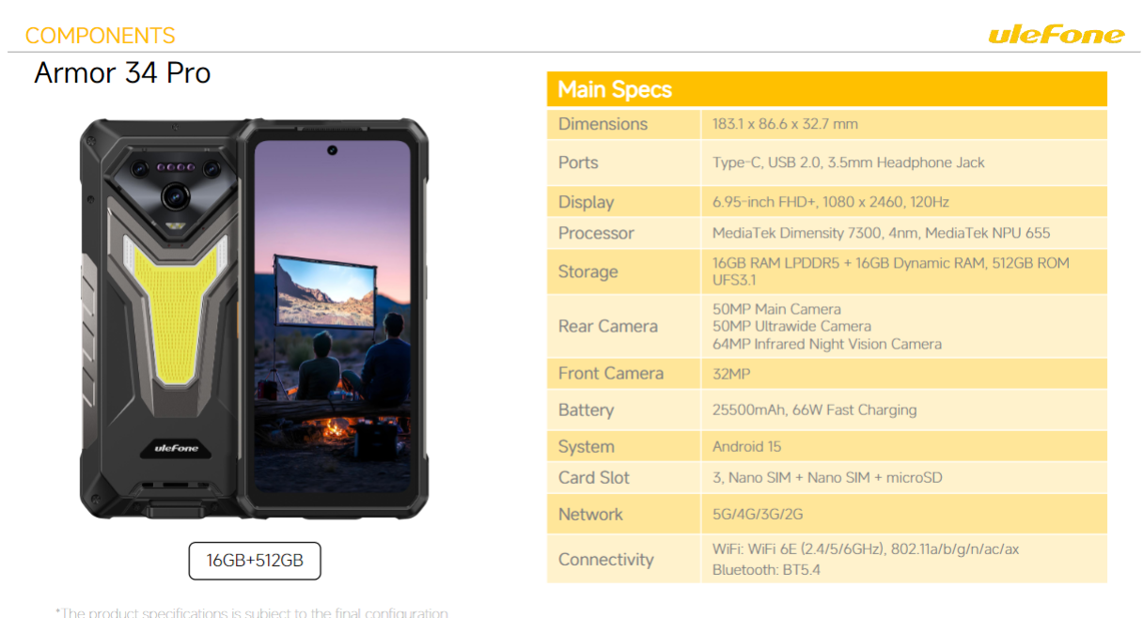Click the 5G/4G/3G/2G value
This screenshot has height=618, width=1143.
coord(758,514)
